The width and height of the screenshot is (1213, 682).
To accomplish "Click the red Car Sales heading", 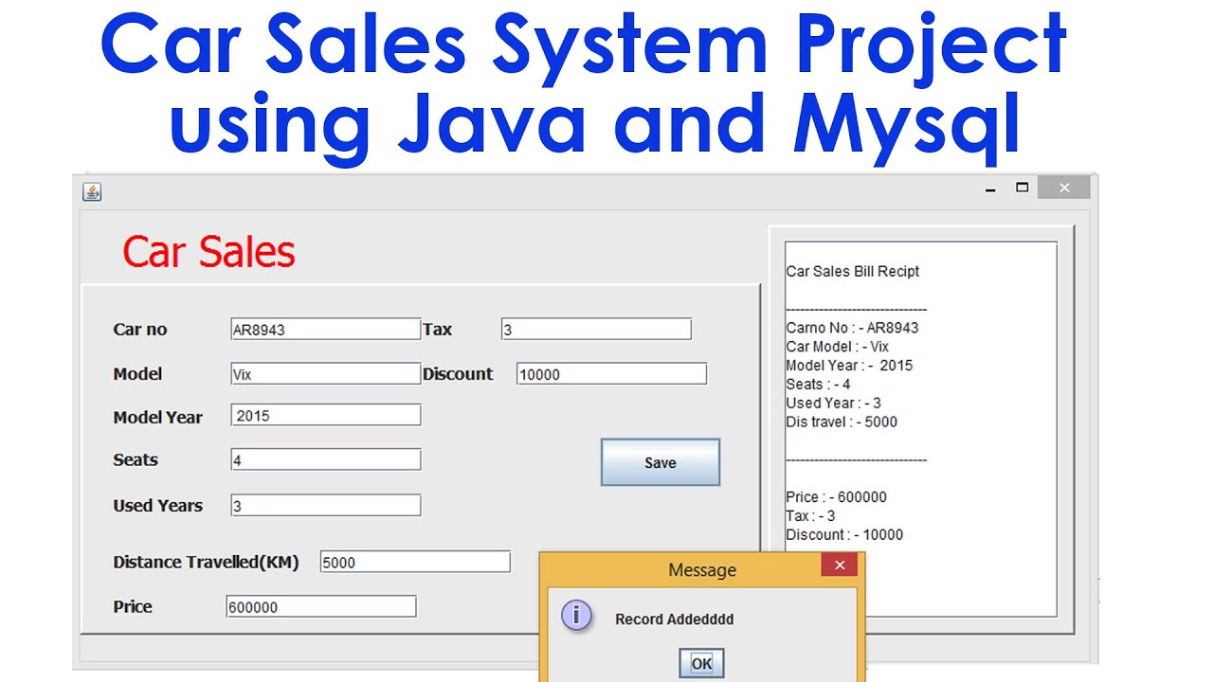I will [x=208, y=252].
